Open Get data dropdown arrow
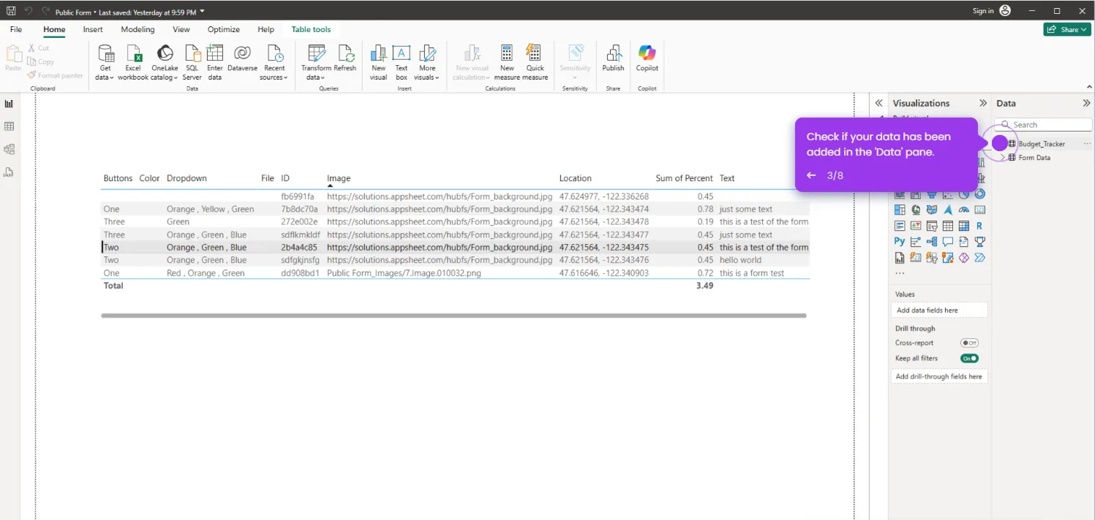The height and width of the screenshot is (520, 1095). click(112, 78)
